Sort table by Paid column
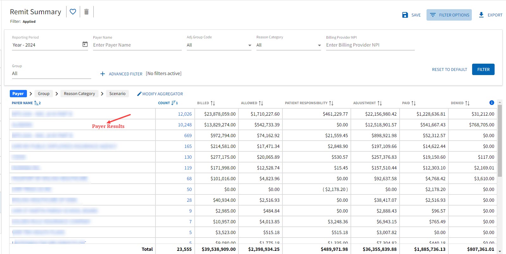Viewport: 506px width, 254px height. 414,103
